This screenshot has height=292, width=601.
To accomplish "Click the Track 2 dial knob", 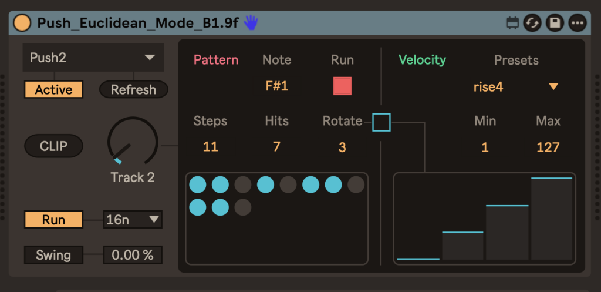I will pyautogui.click(x=133, y=143).
